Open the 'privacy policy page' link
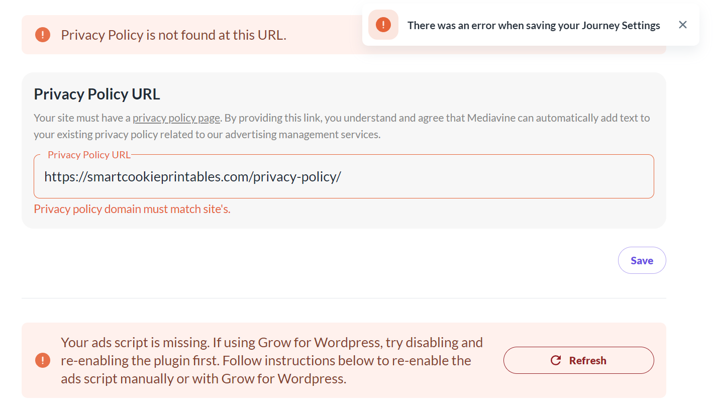This screenshot has width=714, height=408. [x=176, y=118]
